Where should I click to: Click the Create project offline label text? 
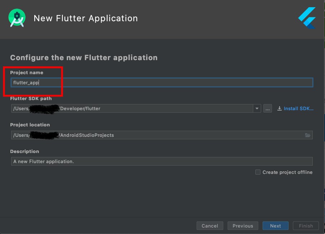(x=287, y=172)
